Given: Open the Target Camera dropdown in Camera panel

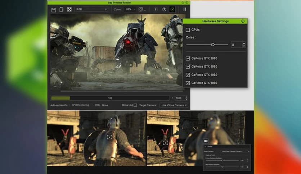Looking at the screenshot, I should click(x=235, y=151).
